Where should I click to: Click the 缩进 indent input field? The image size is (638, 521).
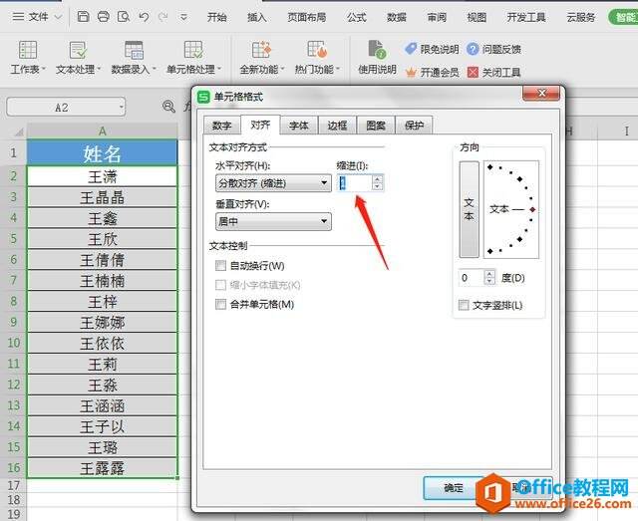click(x=354, y=183)
